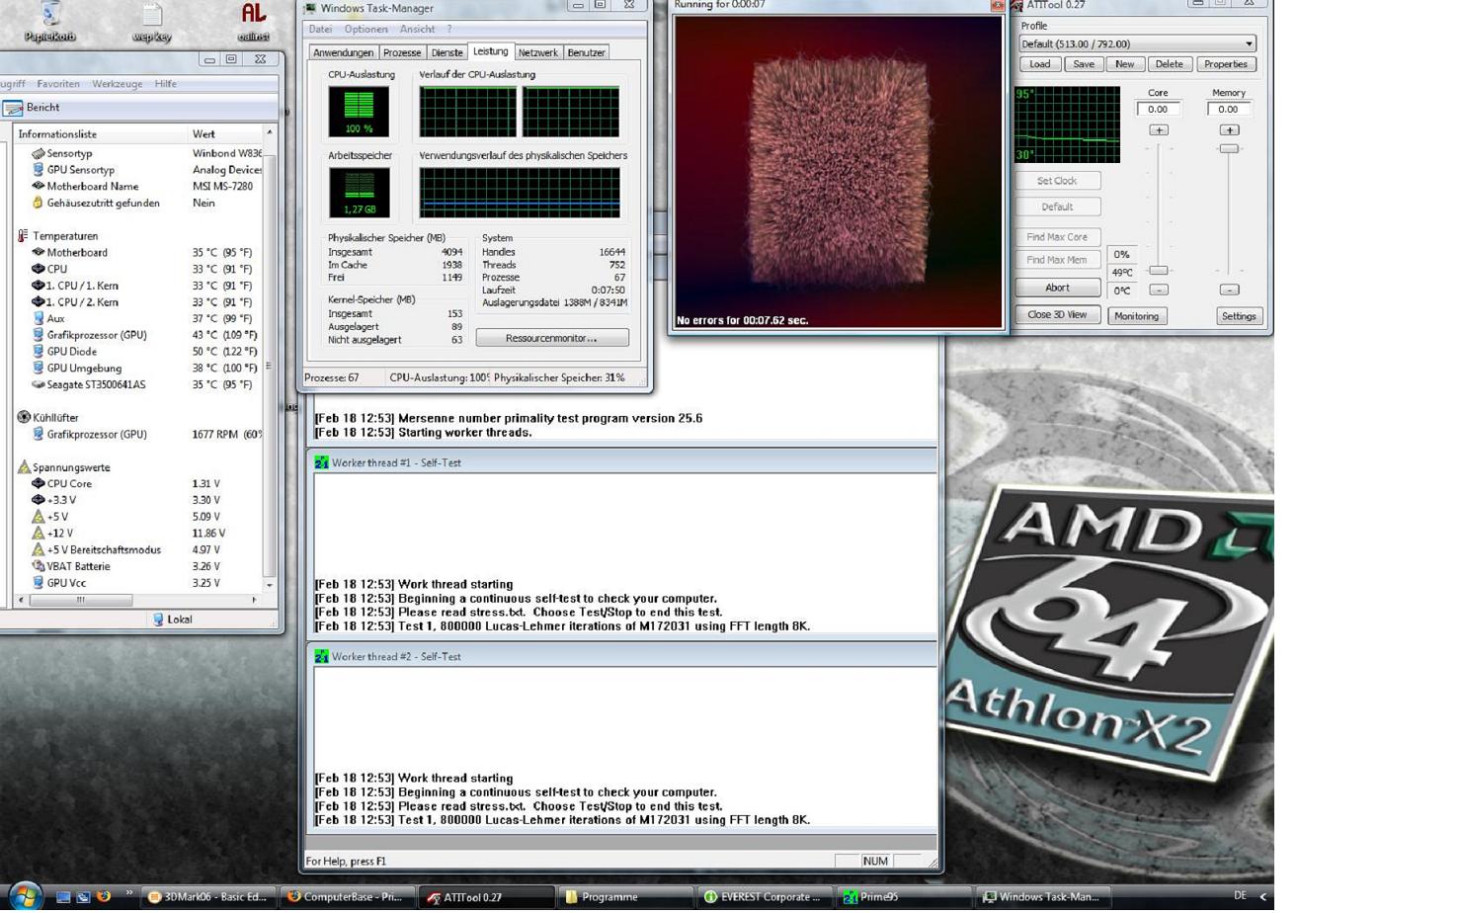
Task: Switch to the Prozesse tab
Action: 402,52
